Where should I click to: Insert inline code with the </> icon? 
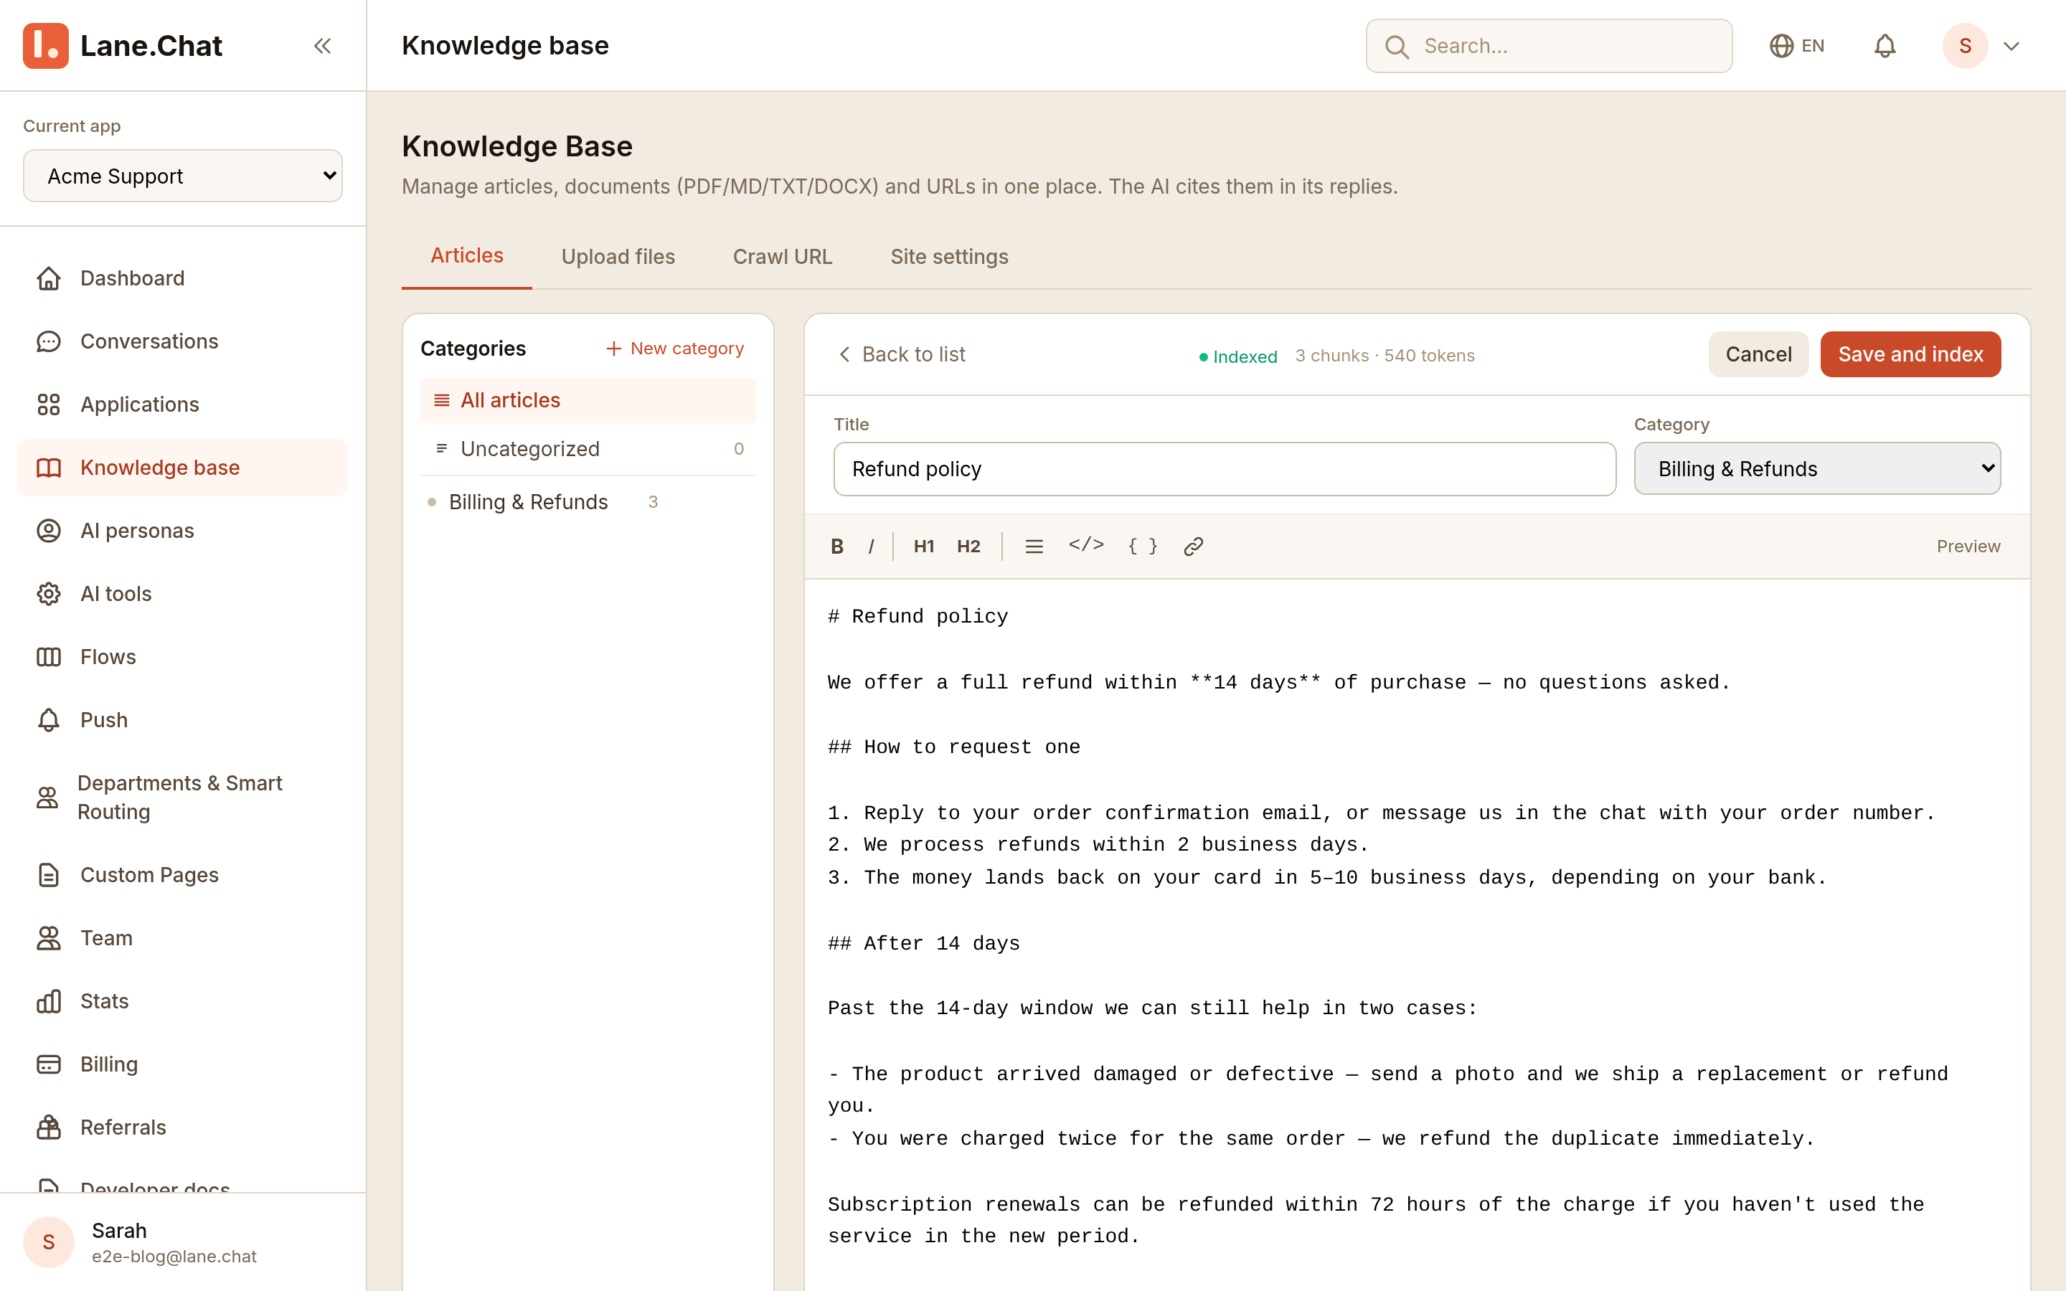[x=1086, y=545]
